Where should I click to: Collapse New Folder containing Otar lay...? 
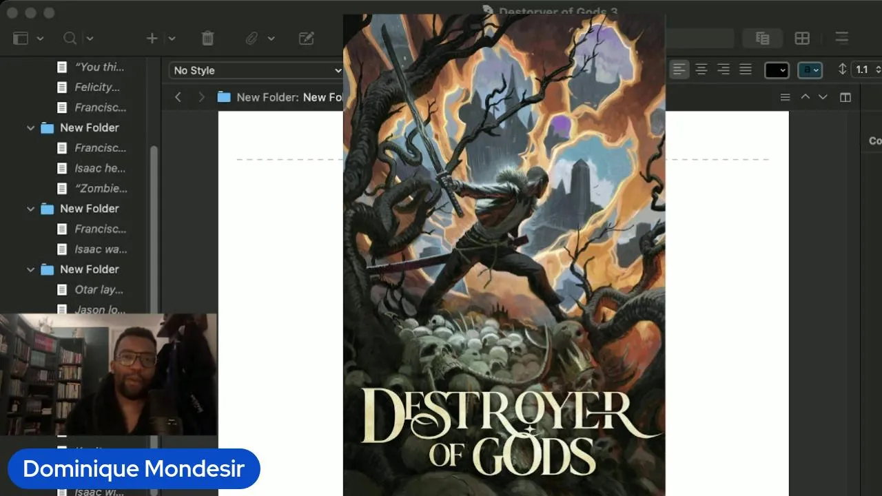pyautogui.click(x=30, y=269)
